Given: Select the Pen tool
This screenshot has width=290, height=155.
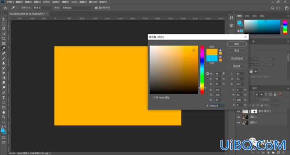Looking at the screenshot, I should coord(4,93).
